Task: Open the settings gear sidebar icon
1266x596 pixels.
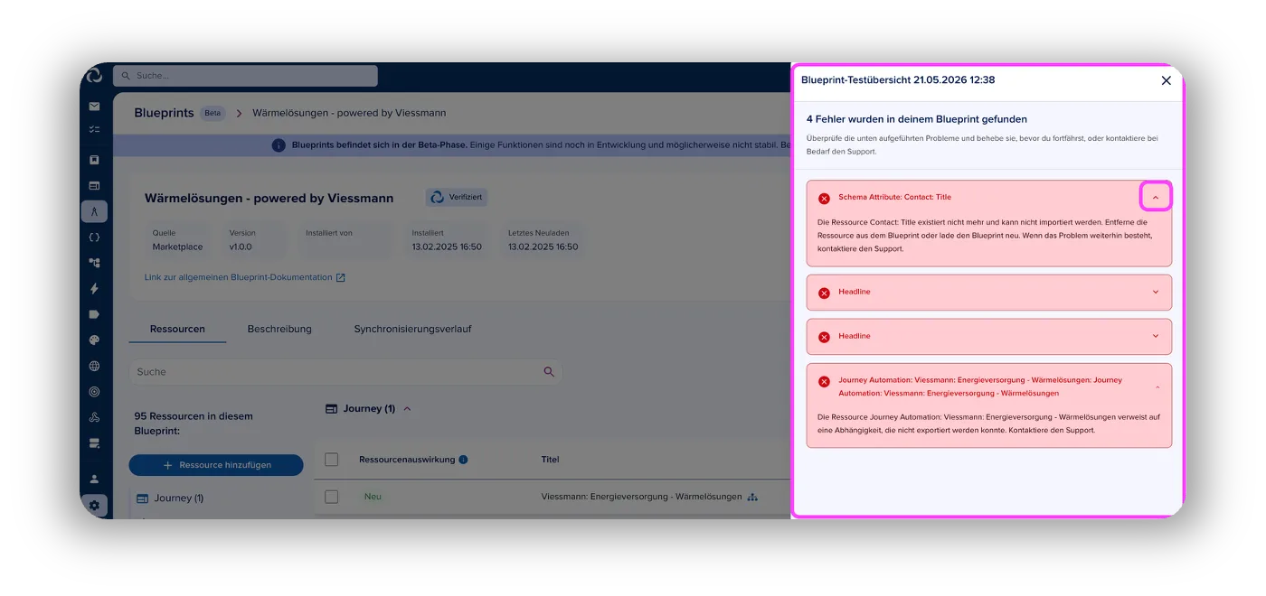Action: [x=94, y=506]
